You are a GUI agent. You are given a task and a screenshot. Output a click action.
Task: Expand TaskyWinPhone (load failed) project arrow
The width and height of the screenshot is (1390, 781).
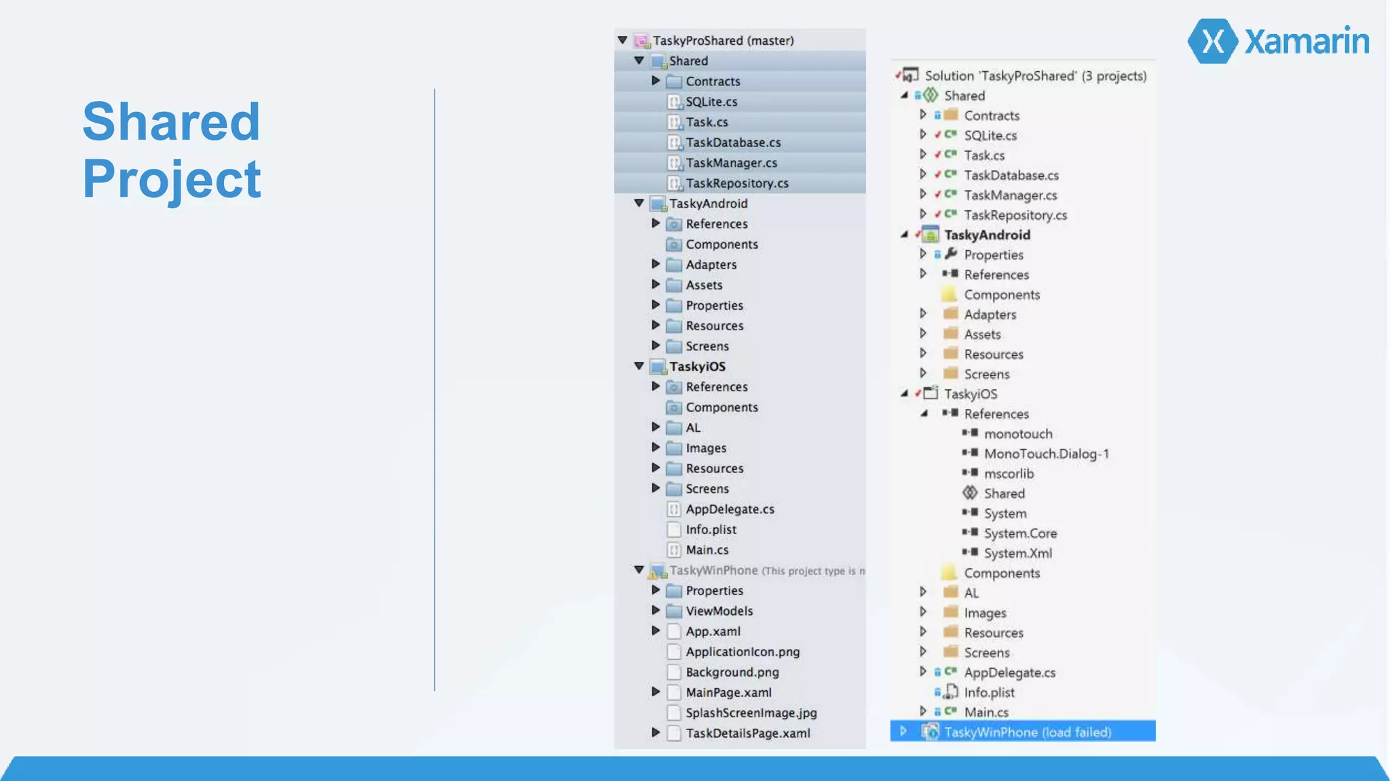click(903, 732)
